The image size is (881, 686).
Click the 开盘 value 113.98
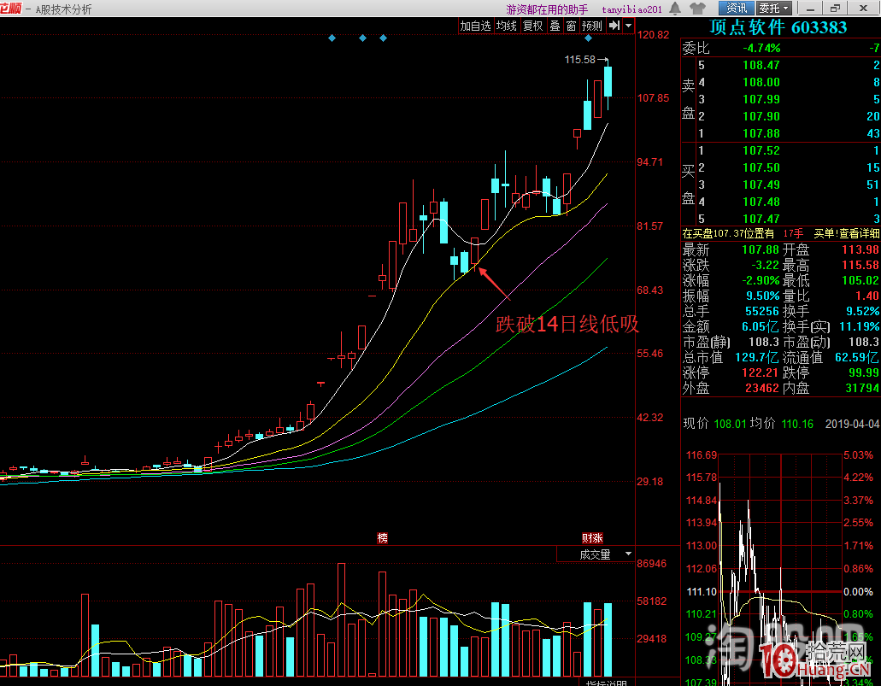pos(860,249)
